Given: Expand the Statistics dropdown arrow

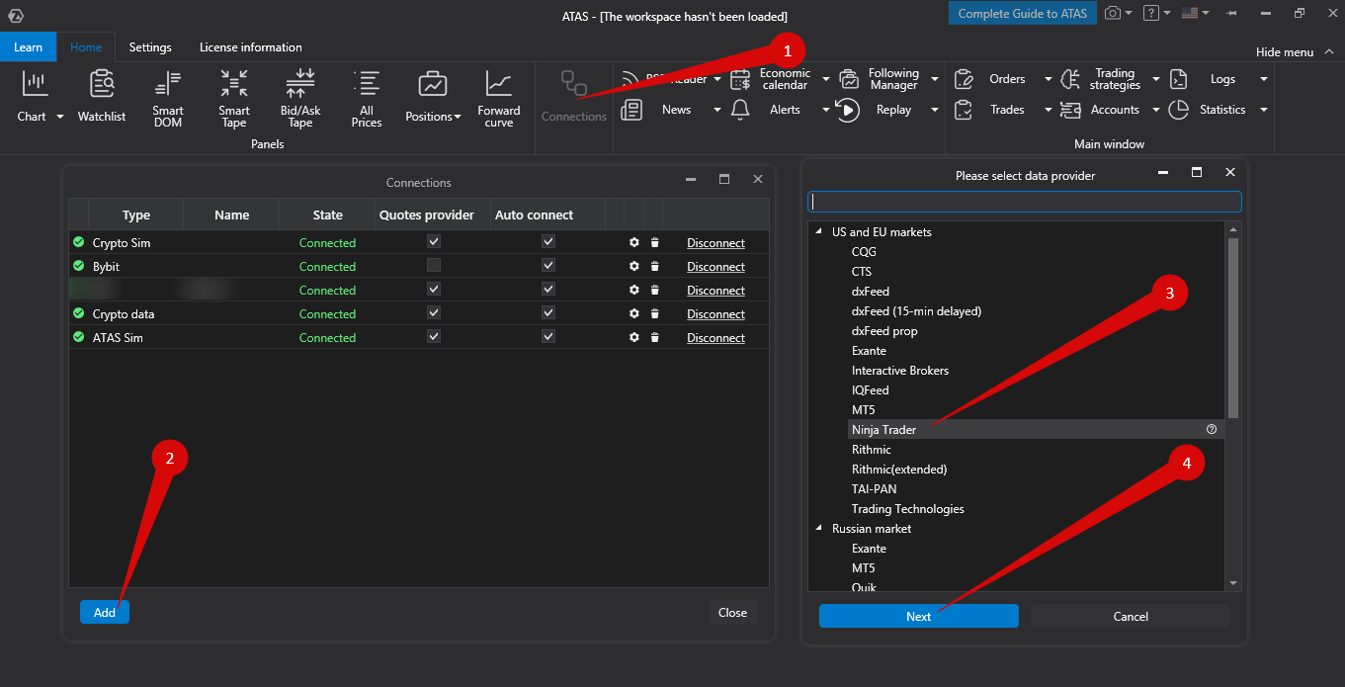Looking at the screenshot, I should (x=1263, y=110).
